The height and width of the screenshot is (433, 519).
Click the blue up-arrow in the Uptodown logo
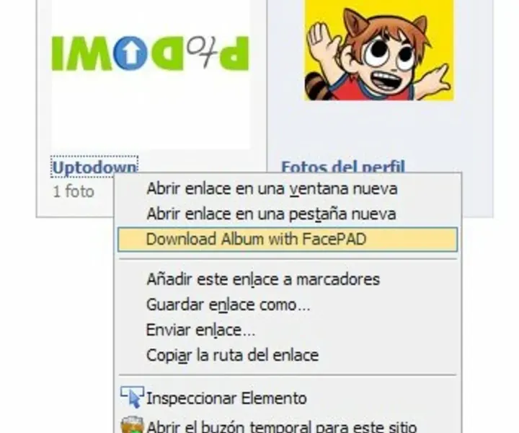pos(130,53)
